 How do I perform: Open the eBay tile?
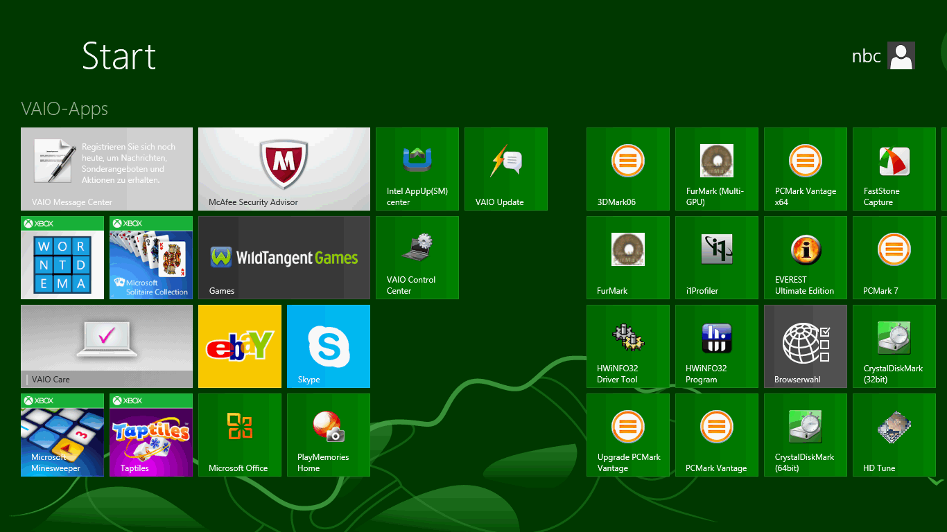pos(240,346)
